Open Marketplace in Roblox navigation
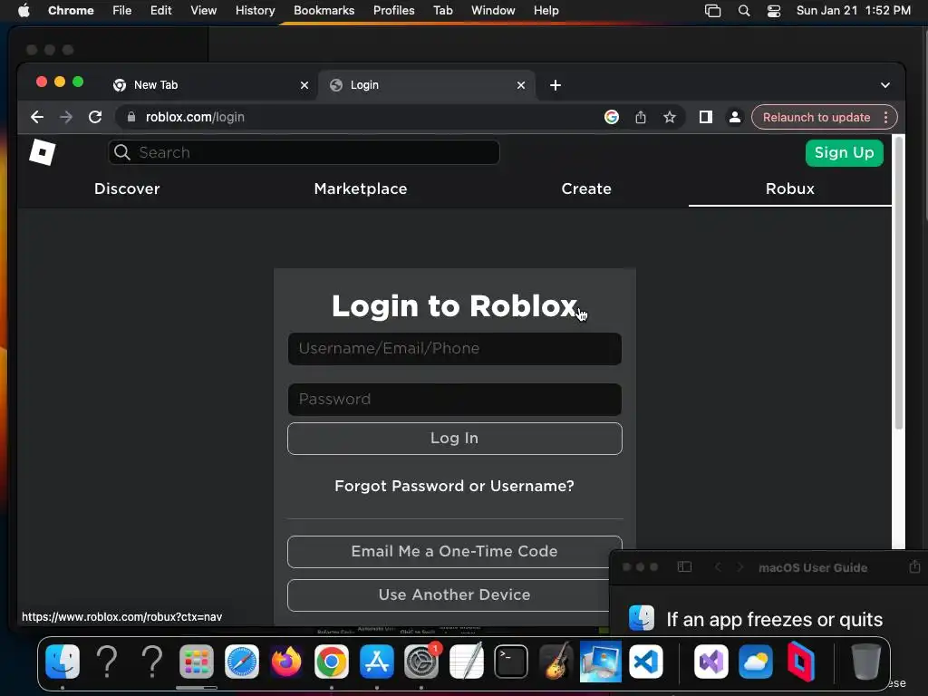Image resolution: width=928 pixels, height=696 pixels. pos(361,188)
